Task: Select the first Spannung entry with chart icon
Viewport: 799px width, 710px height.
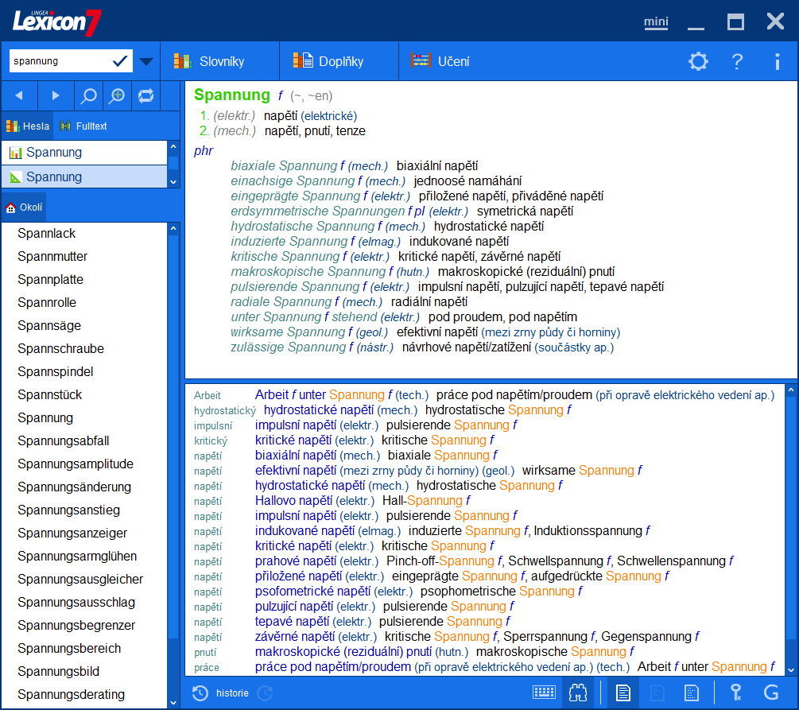Action: pos(84,153)
